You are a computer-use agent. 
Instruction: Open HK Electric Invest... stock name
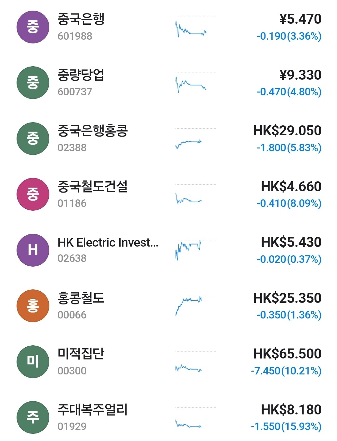[x=108, y=243]
